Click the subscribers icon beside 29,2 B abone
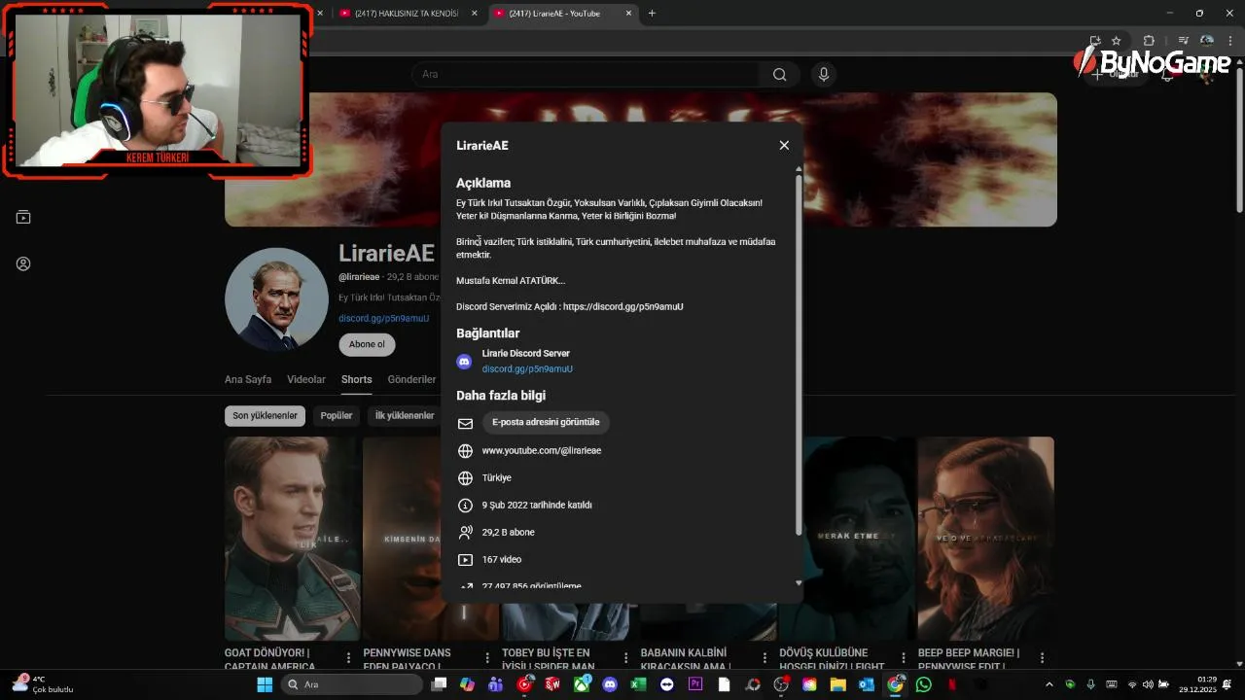 pos(465,533)
